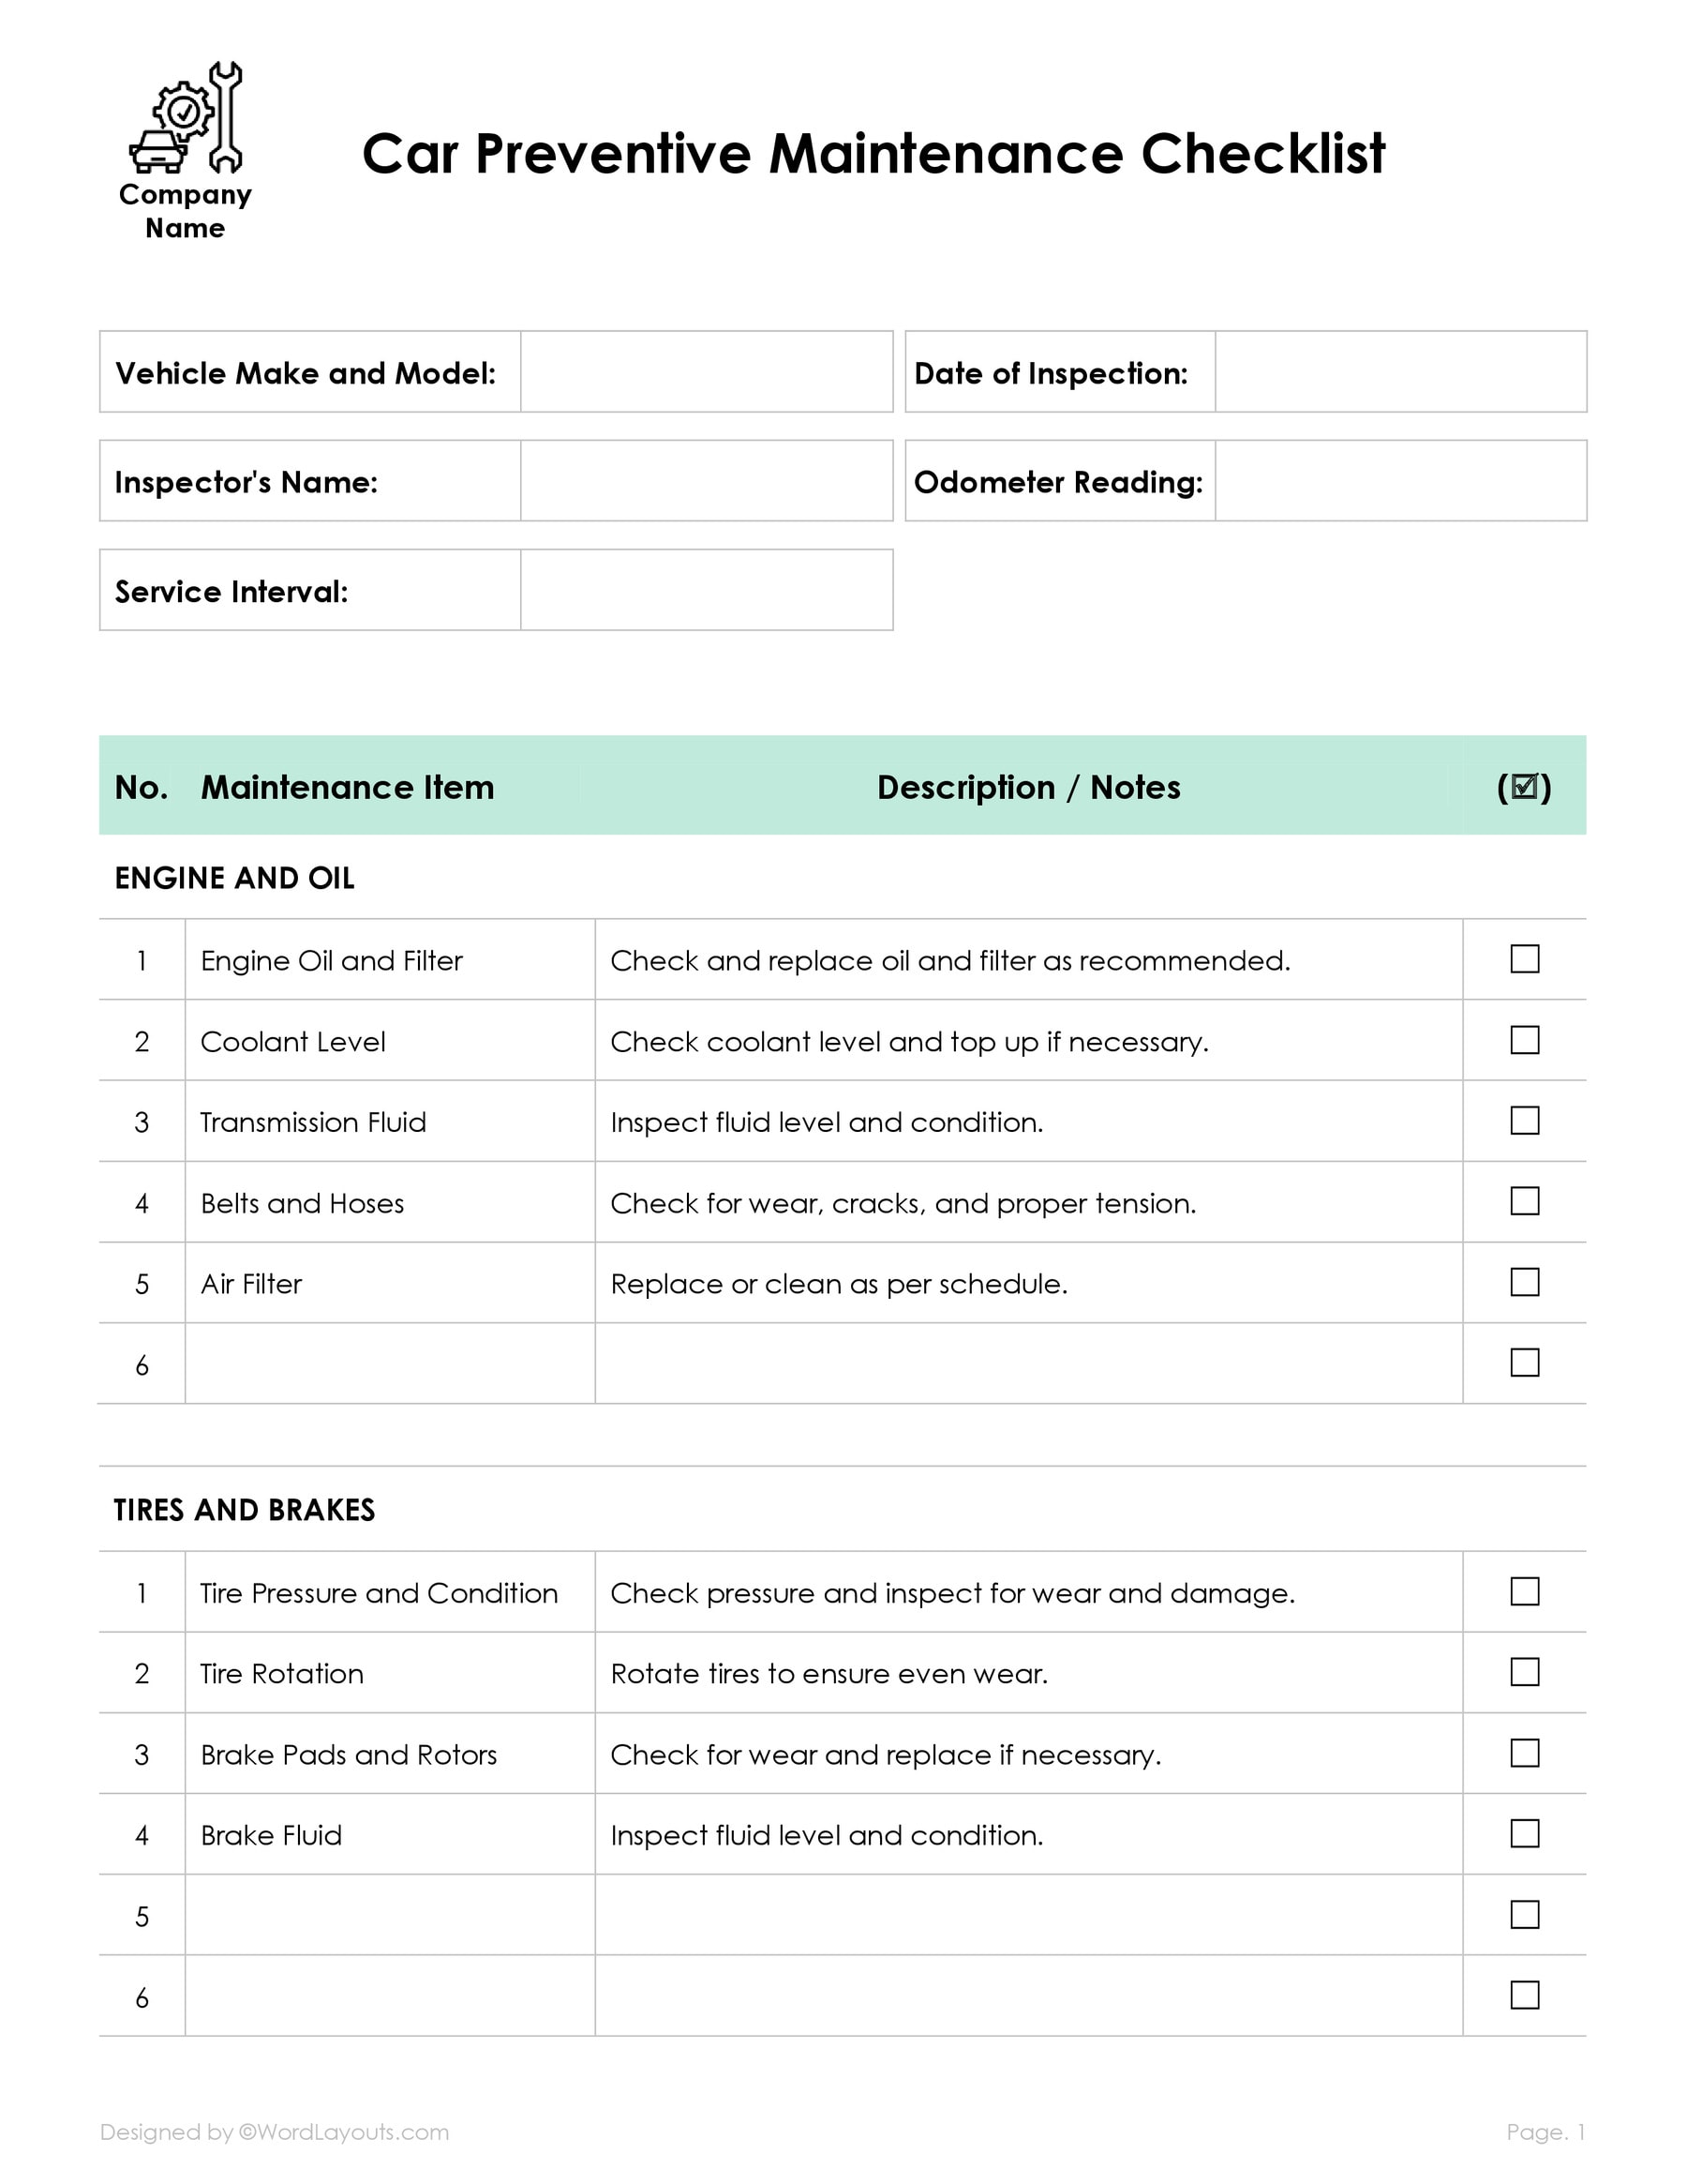
Task: Select the Inspector's Name input box
Action: pos(706,481)
